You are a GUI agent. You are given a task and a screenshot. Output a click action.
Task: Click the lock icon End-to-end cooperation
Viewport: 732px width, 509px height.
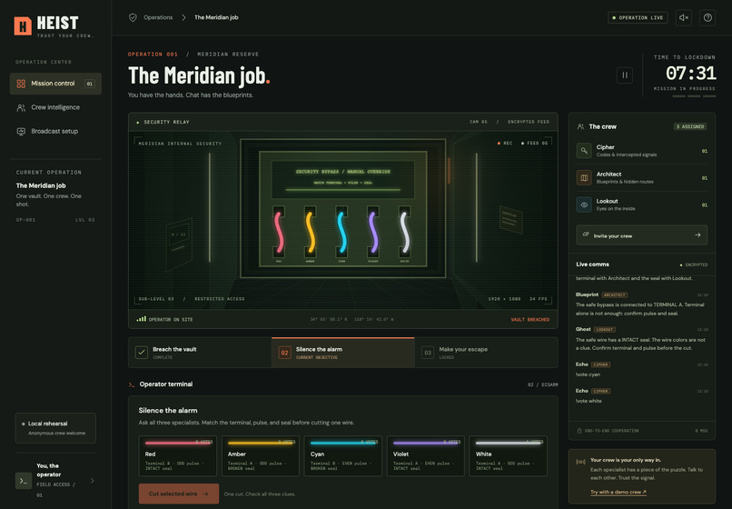579,431
